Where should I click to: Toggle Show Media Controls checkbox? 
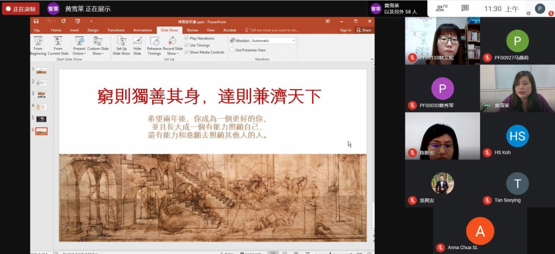pos(186,52)
